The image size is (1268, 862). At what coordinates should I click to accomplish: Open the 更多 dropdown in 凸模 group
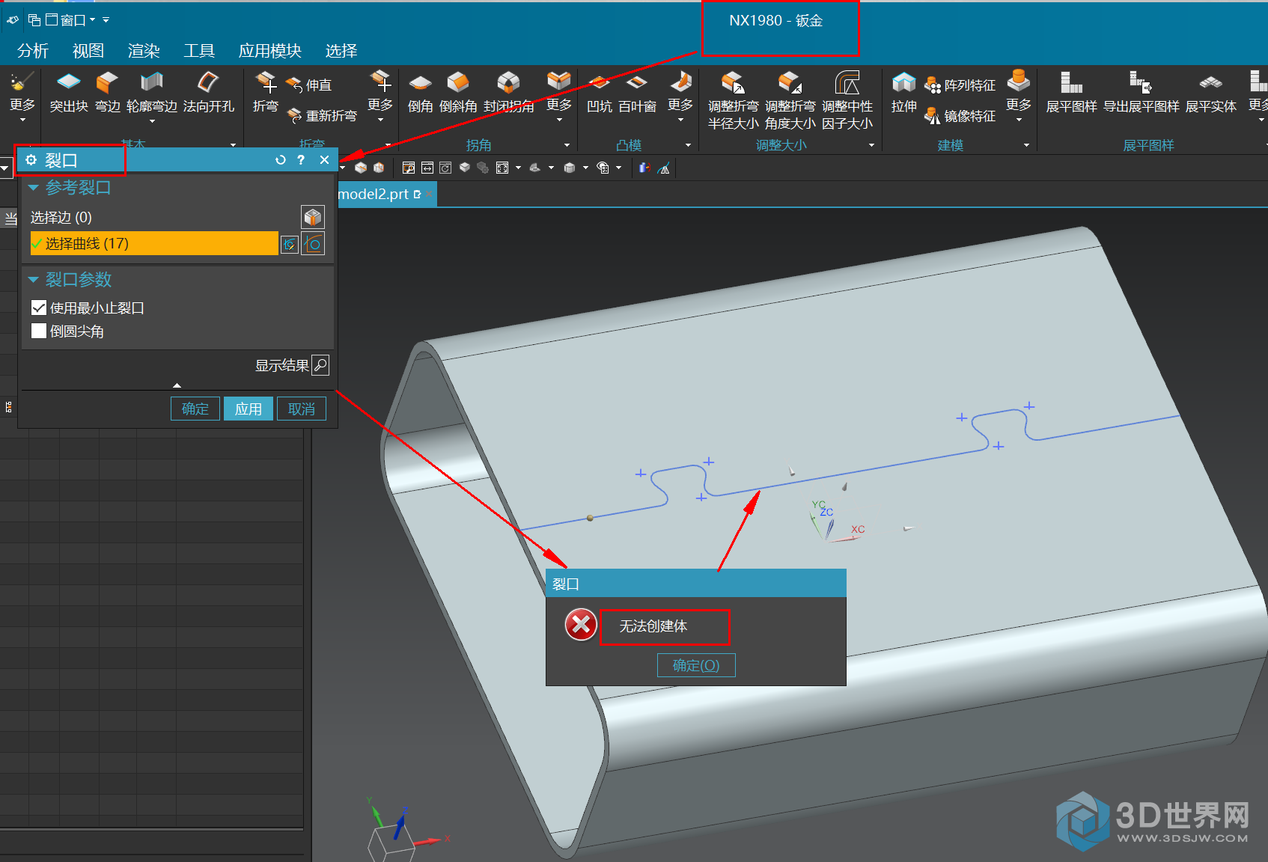(680, 96)
